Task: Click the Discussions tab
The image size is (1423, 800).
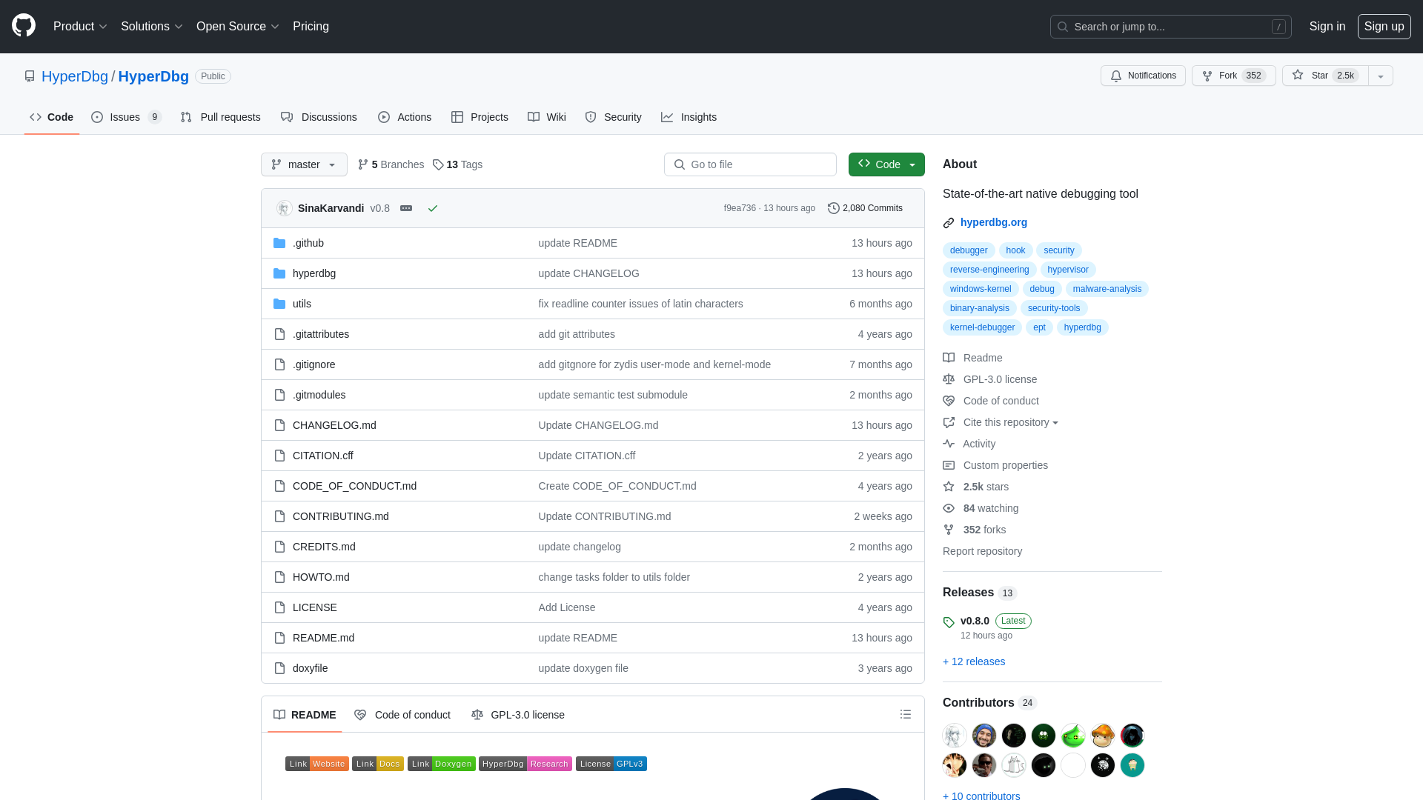Action: coord(319,117)
